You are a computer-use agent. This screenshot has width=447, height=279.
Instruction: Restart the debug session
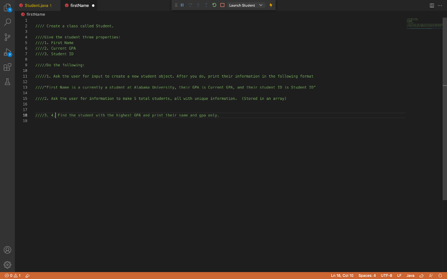pos(214,5)
